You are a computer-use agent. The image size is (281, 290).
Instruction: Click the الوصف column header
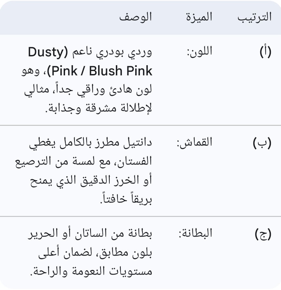136,17
